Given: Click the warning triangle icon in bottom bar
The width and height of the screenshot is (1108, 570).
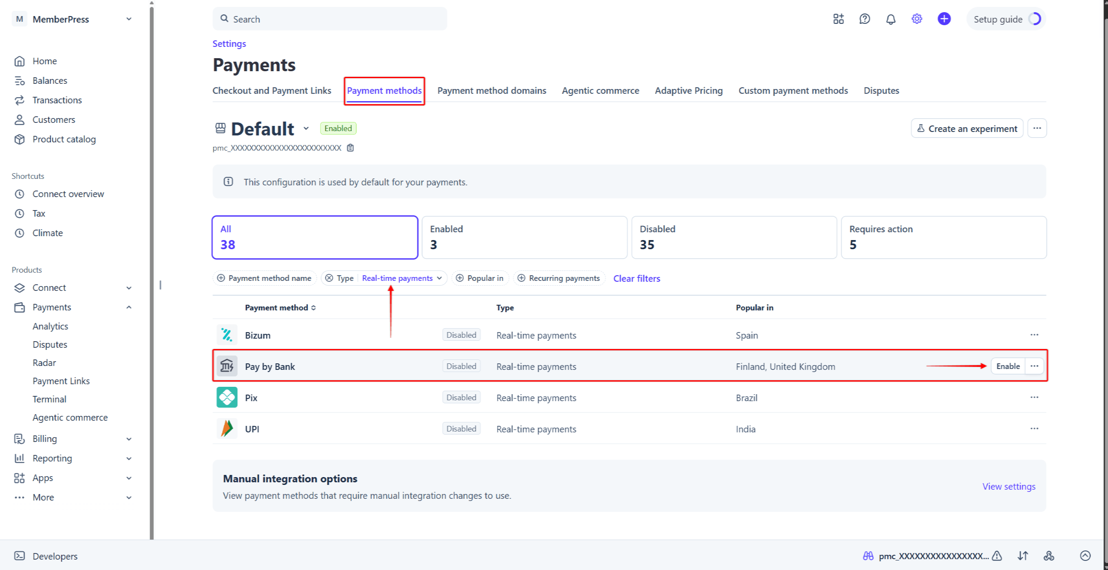Looking at the screenshot, I should [997, 556].
